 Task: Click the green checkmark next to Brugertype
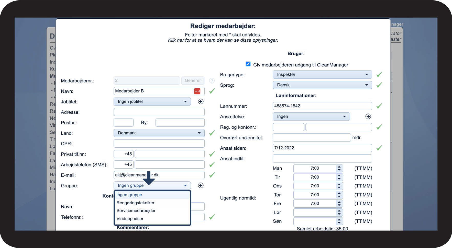[x=379, y=74]
